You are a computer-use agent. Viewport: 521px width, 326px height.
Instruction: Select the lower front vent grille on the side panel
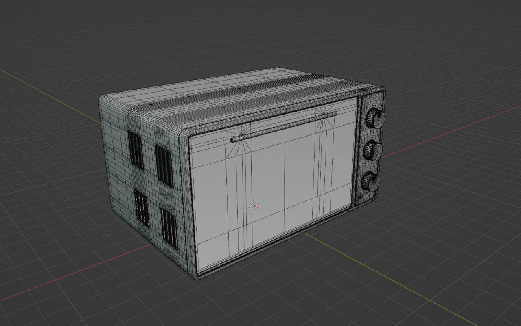[x=169, y=228]
